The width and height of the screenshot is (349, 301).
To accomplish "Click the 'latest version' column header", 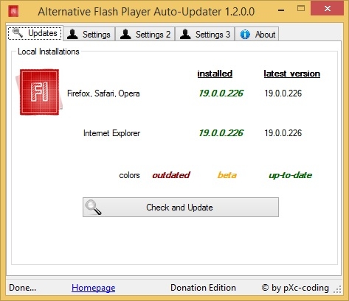I will pos(292,74).
